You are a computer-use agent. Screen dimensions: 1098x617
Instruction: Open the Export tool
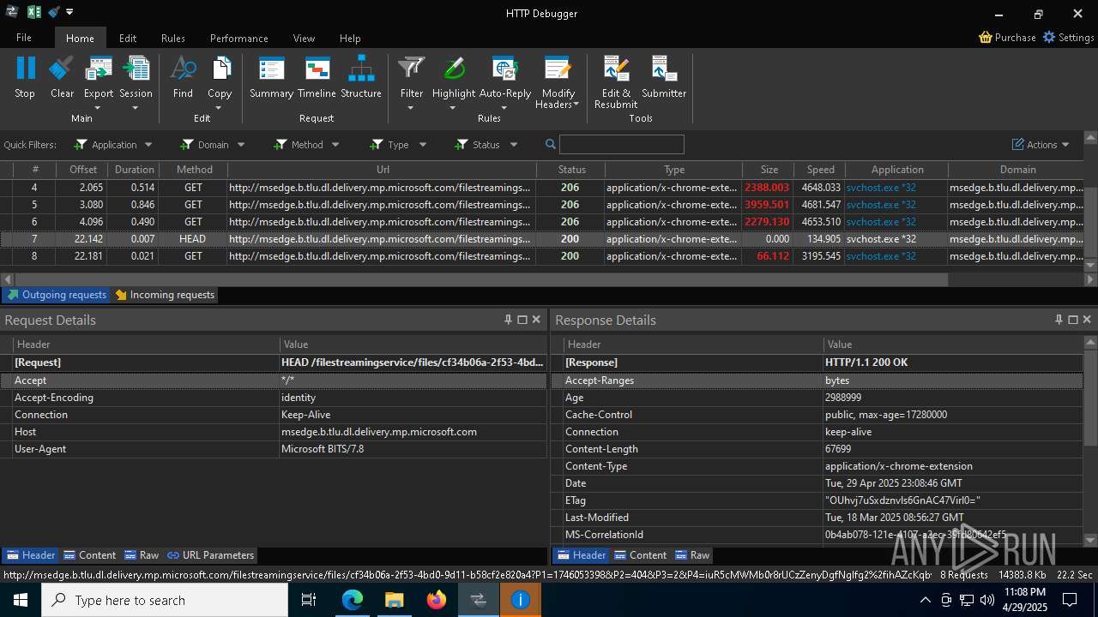click(99, 69)
